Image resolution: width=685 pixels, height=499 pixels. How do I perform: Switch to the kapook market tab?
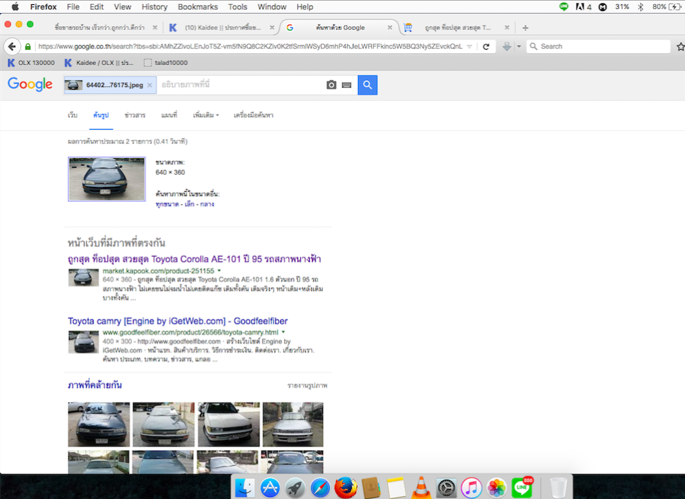[457, 28]
